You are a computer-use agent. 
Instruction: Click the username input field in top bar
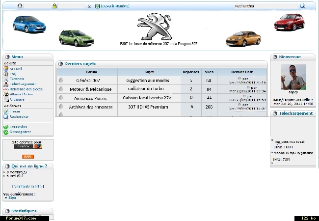tap(37, 6)
